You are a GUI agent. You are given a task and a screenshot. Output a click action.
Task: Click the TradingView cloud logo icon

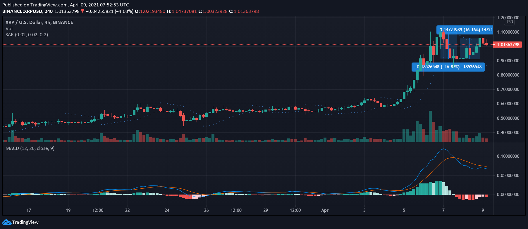click(7, 222)
